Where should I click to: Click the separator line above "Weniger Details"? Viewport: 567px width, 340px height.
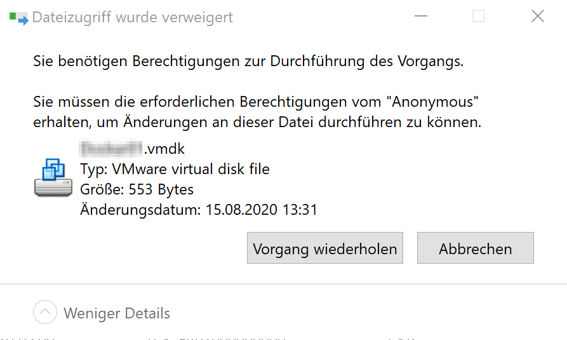point(283,284)
